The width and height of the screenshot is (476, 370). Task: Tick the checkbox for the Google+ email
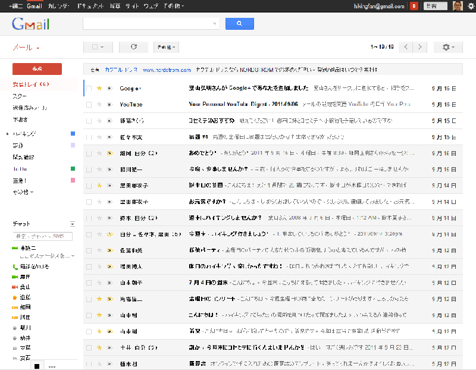click(x=89, y=88)
